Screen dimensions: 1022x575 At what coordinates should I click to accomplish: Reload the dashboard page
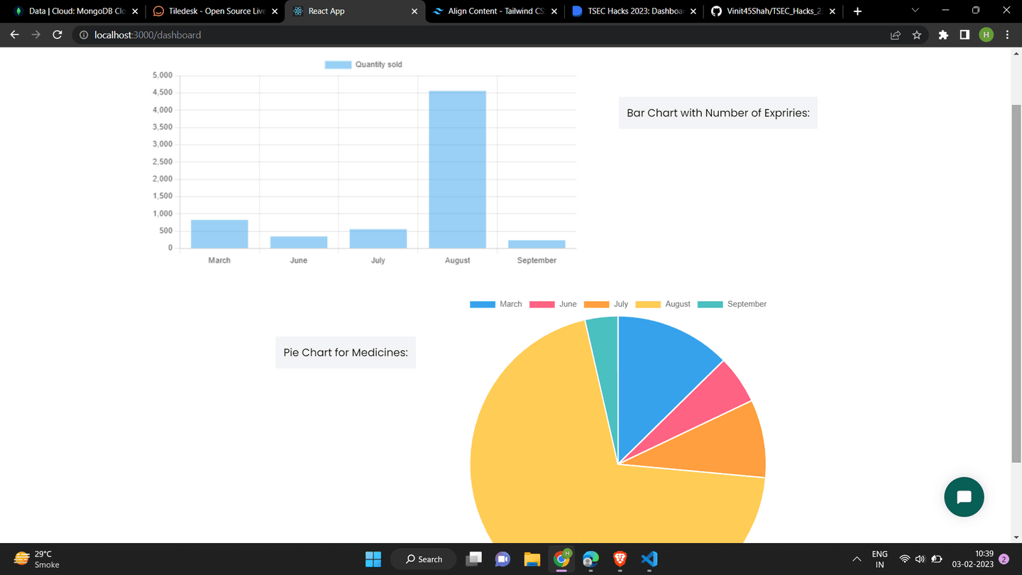click(57, 35)
